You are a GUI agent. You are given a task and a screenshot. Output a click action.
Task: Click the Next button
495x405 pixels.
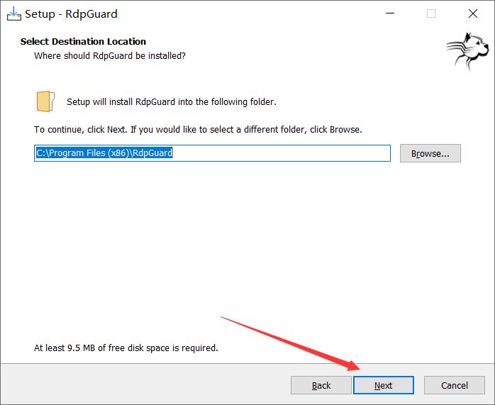click(x=383, y=385)
